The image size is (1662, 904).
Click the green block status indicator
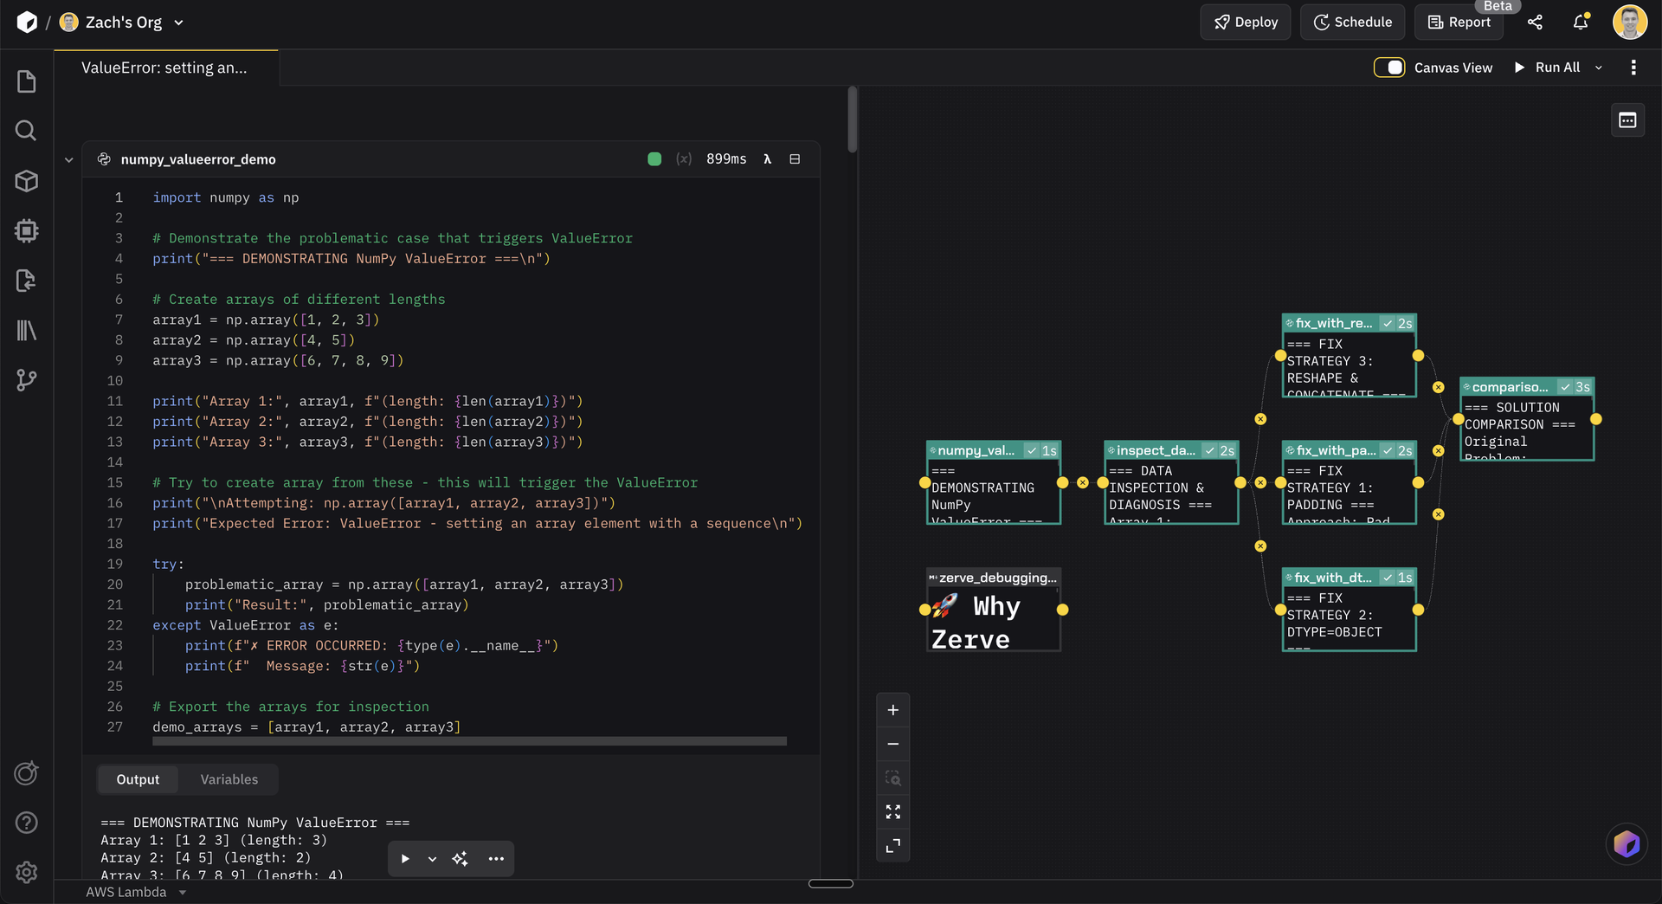coord(654,159)
